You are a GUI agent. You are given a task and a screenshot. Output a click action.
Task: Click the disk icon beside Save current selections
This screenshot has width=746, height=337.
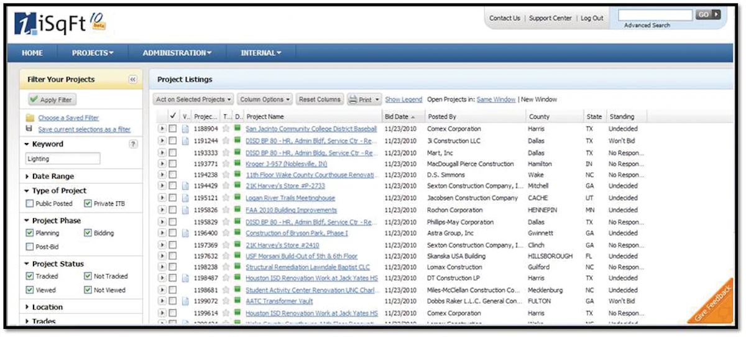(29, 129)
